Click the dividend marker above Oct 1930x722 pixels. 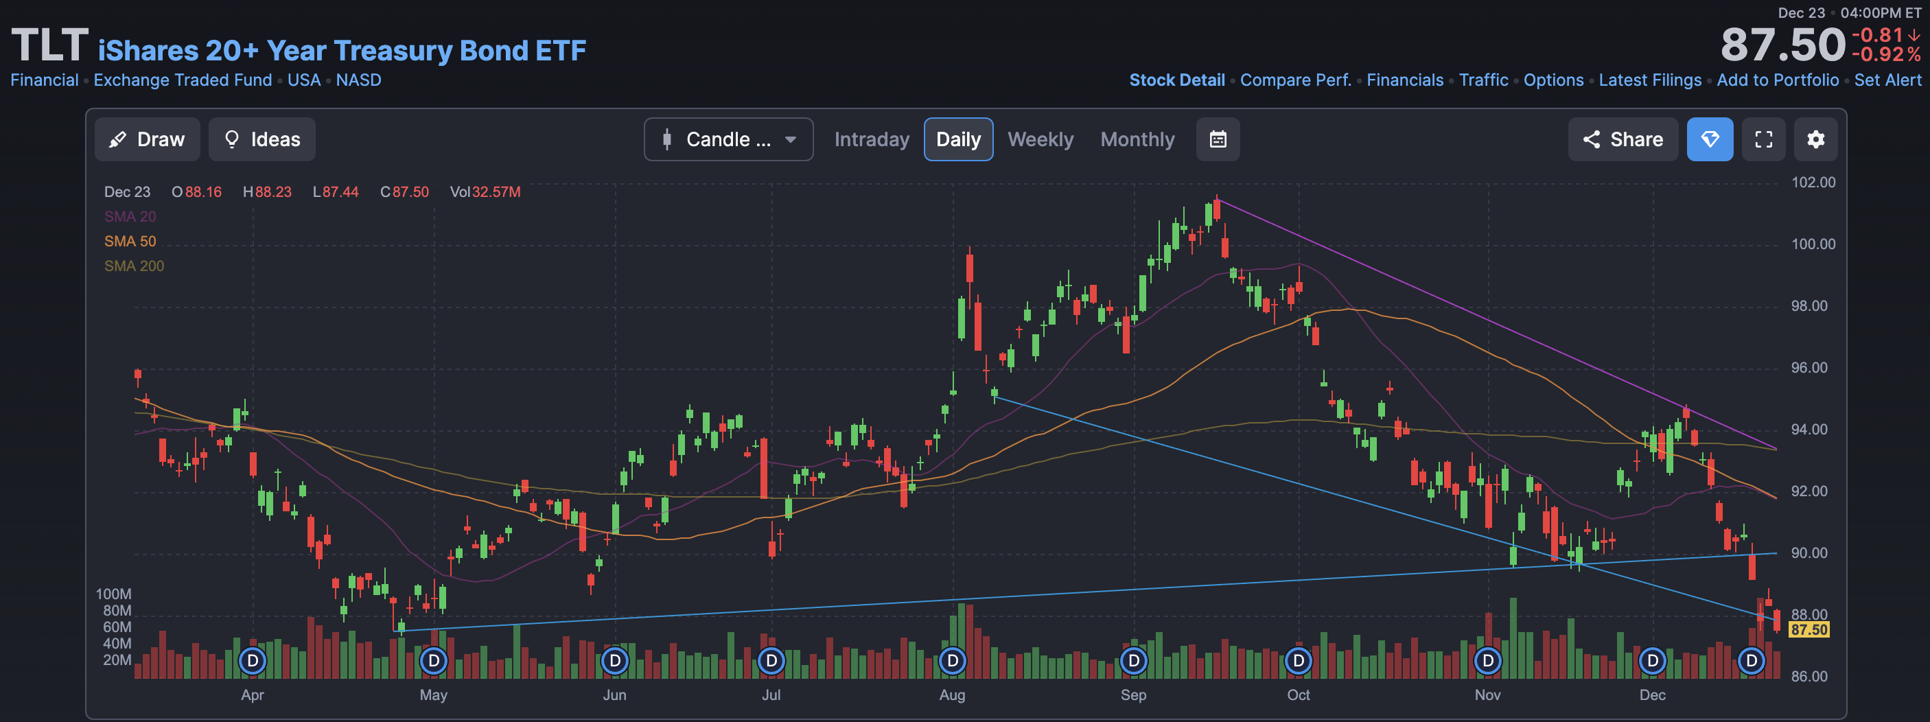coord(1299,661)
